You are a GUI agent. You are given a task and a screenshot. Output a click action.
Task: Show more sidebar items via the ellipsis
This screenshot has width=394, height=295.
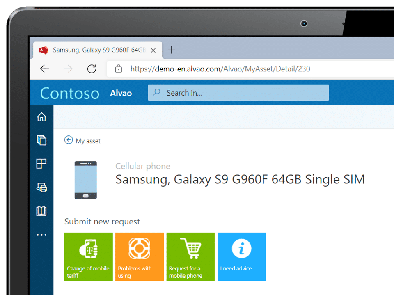click(41, 235)
